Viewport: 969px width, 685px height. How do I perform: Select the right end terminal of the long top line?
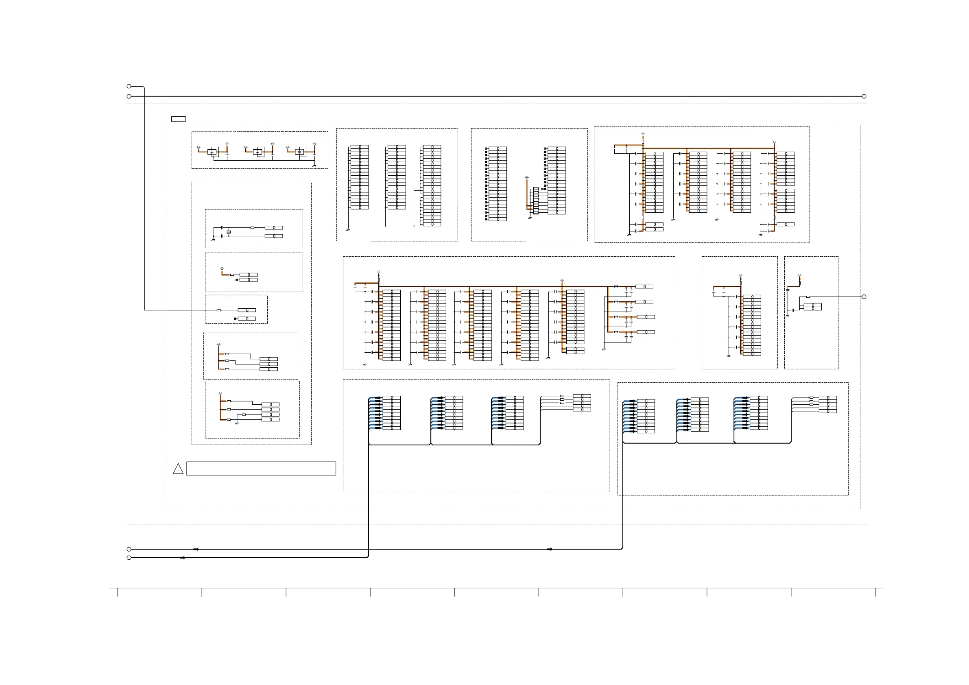pyautogui.click(x=864, y=96)
